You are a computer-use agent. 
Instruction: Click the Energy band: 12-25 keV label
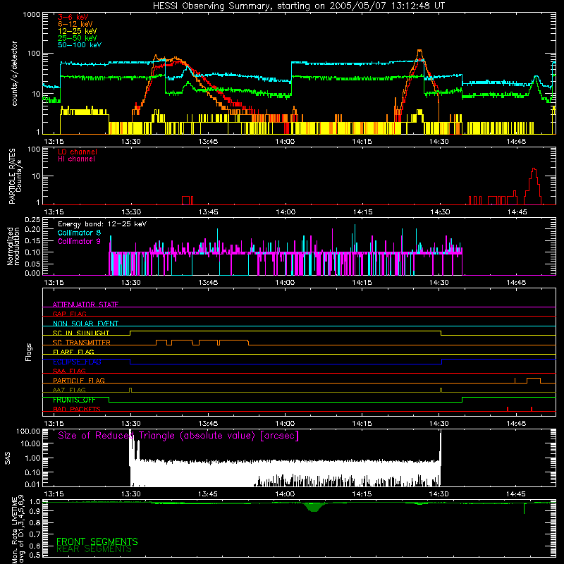pos(102,224)
